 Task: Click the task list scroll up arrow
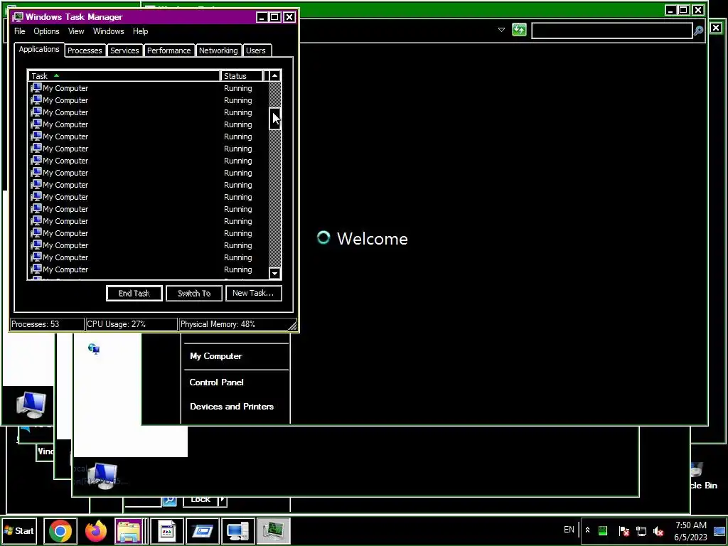[275, 75]
